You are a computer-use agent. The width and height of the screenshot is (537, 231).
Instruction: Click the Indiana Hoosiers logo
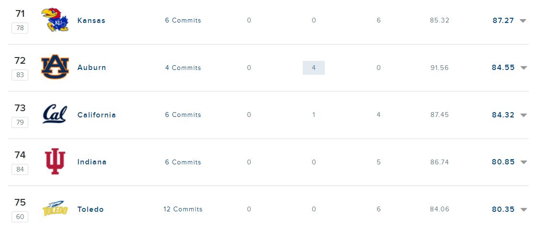pos(55,162)
